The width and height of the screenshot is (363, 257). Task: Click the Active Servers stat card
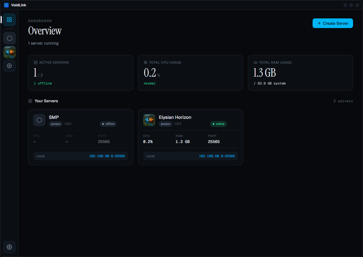pos(81,73)
